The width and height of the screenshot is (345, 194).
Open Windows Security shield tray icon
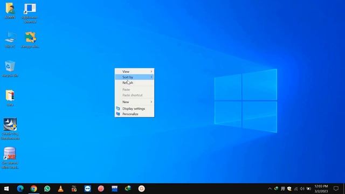(x=289, y=189)
